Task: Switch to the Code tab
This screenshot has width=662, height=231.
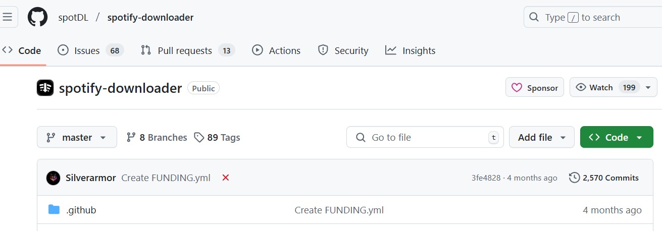Action: coord(22,50)
